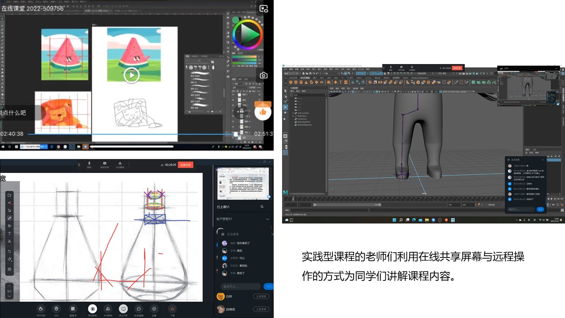Screen dimensions: 565x318
Task: Click the red 结束共享 button above whiteboard
Action: pos(185,165)
